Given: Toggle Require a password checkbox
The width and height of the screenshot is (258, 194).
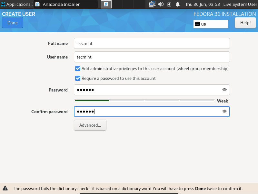Looking at the screenshot, I should click(x=78, y=78).
